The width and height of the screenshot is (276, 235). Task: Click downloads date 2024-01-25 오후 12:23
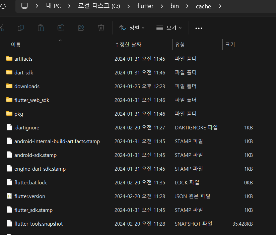tap(140, 86)
